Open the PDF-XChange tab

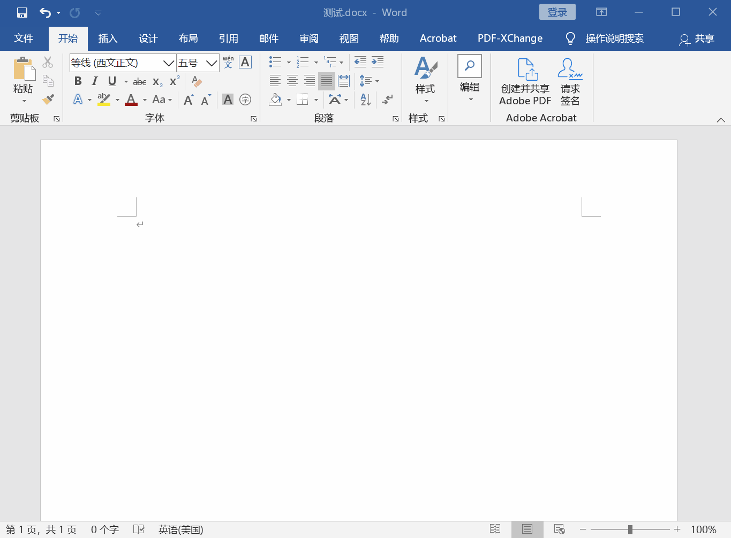(510, 39)
